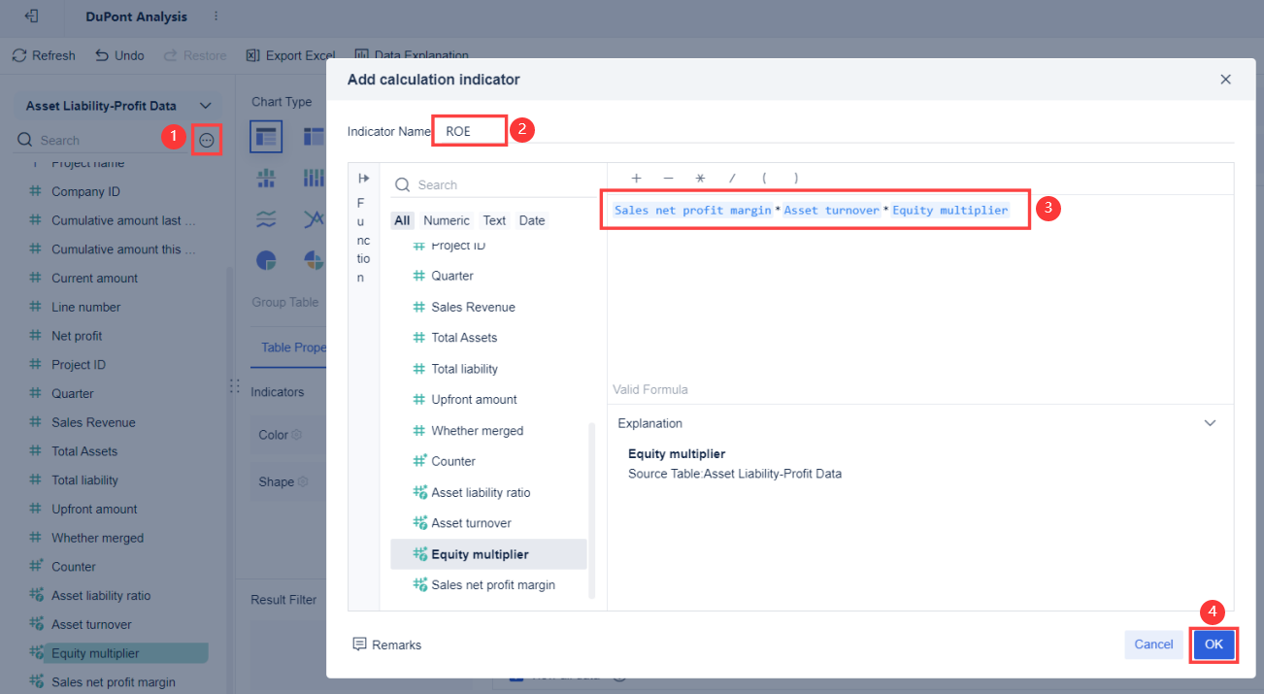Image resolution: width=1264 pixels, height=694 pixels.
Task: Expand the Asset Liability-Profit Data dropdown
Action: point(205,106)
